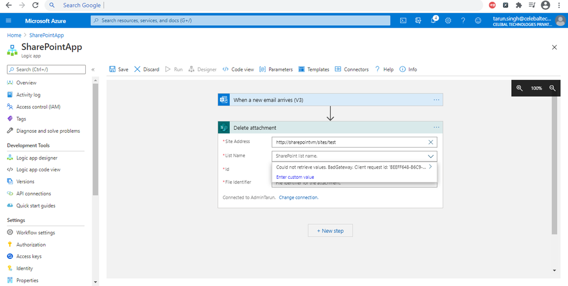Open the browser extensions puzzle icon
Viewport: 568px width, 286px height.
click(519, 5)
